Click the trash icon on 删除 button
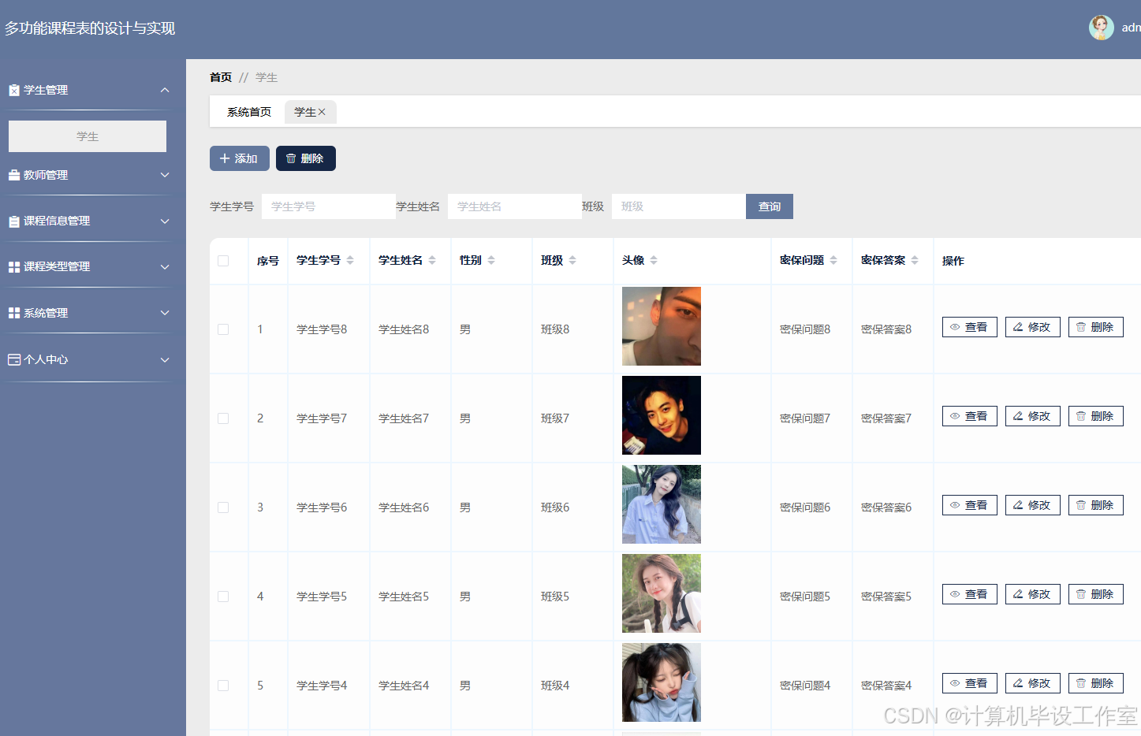Image resolution: width=1141 pixels, height=736 pixels. (x=292, y=158)
